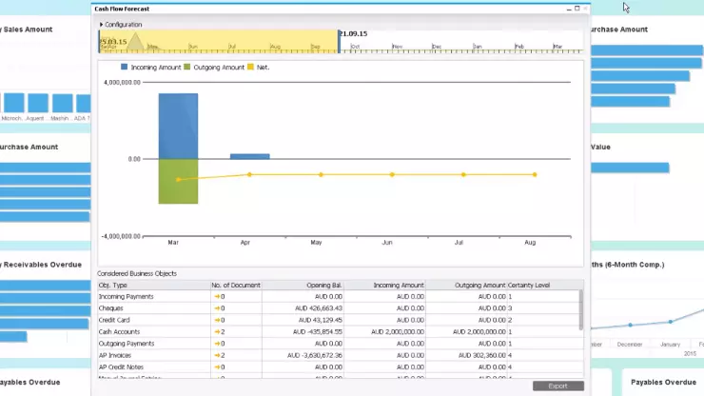Screen dimensions: 704x396
Task: Open the Cheques row link arrow
Action: (217, 308)
